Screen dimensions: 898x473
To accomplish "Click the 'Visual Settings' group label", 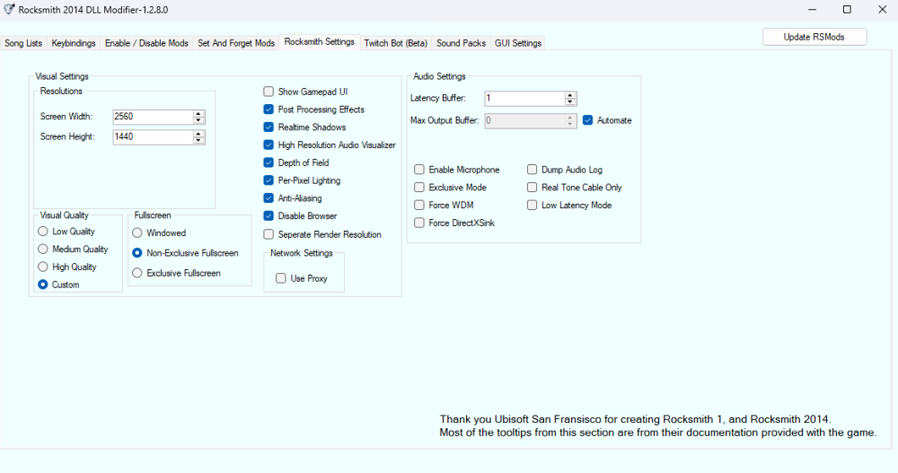I will tap(62, 76).
